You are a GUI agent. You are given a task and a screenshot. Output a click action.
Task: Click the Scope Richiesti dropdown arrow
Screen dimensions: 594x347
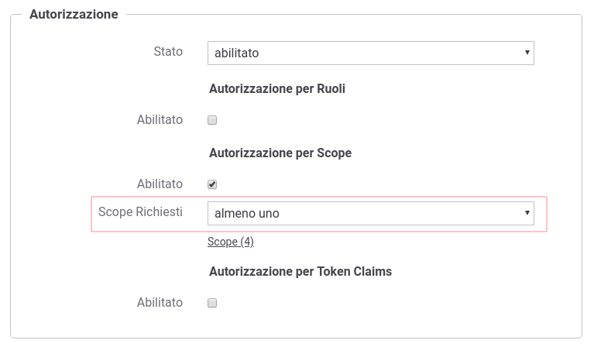[527, 213]
